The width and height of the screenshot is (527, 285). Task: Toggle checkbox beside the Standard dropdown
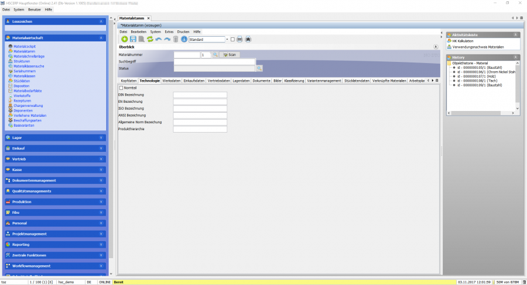click(x=232, y=39)
